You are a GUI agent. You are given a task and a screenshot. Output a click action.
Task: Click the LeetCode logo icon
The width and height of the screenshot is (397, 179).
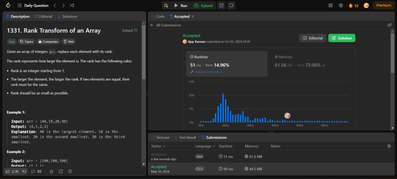point(8,5)
